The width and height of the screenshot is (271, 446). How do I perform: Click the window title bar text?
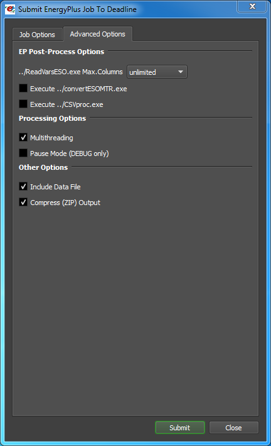(x=77, y=9)
